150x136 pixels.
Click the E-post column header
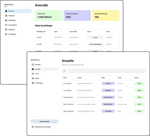click(80, 78)
